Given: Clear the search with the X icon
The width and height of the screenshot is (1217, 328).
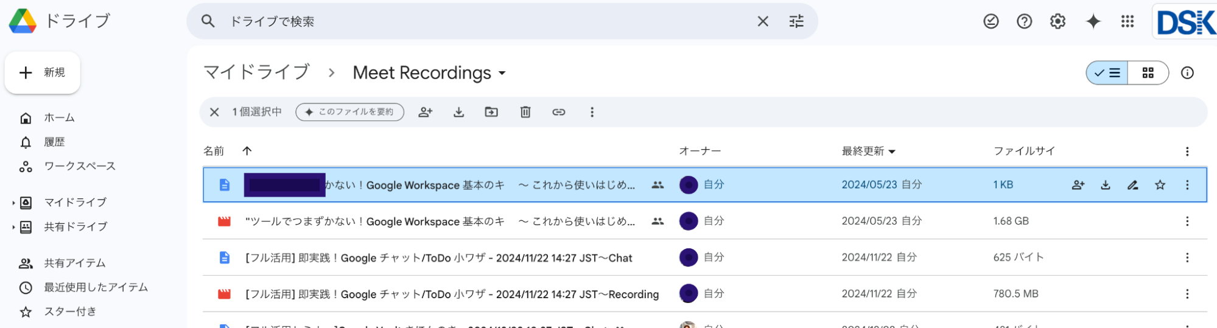Looking at the screenshot, I should (763, 21).
